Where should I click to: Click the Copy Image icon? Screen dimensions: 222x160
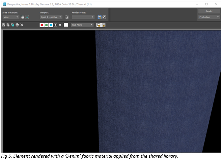tap(8, 25)
